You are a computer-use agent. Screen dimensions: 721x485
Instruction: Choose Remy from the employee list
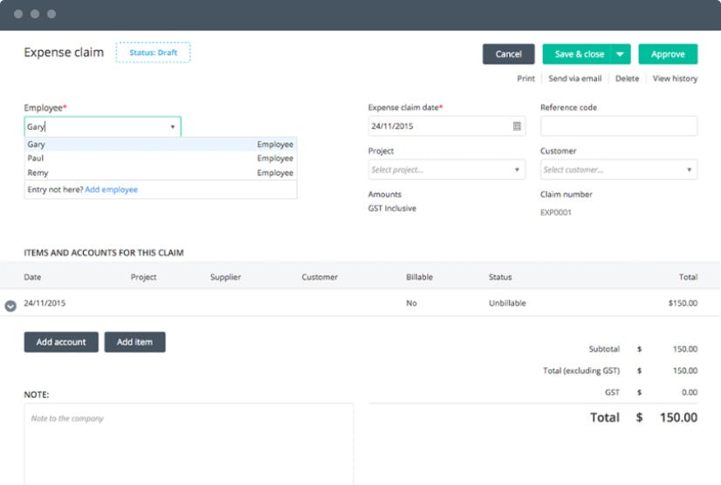tap(161, 173)
